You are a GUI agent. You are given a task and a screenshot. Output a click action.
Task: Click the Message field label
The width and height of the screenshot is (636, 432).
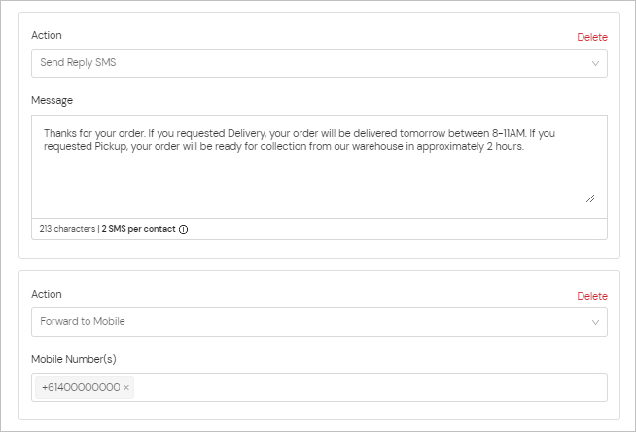[52, 100]
